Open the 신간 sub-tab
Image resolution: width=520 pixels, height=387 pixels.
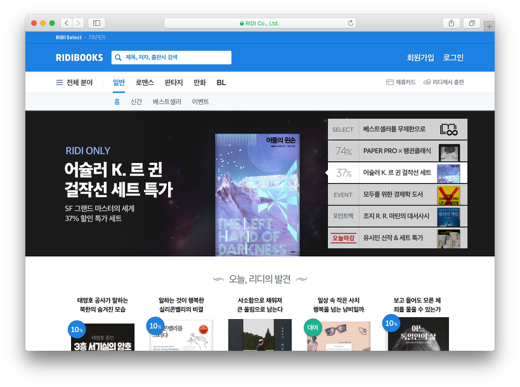click(x=136, y=102)
